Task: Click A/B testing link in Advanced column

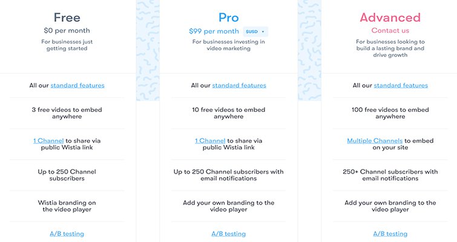Action: [390, 233]
